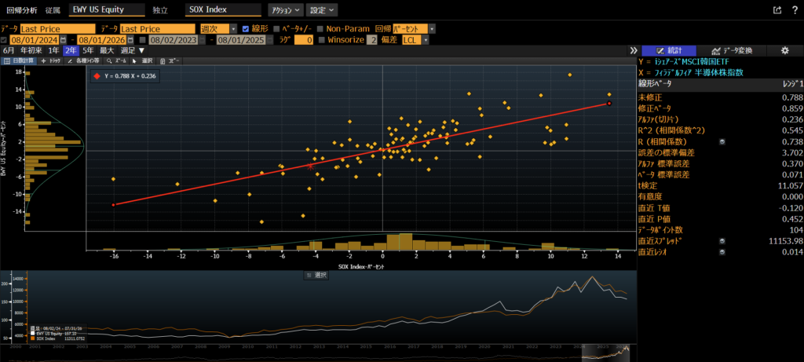Click the t検定 row
Image resolution: width=804 pixels, height=362 pixels.
pos(720,185)
